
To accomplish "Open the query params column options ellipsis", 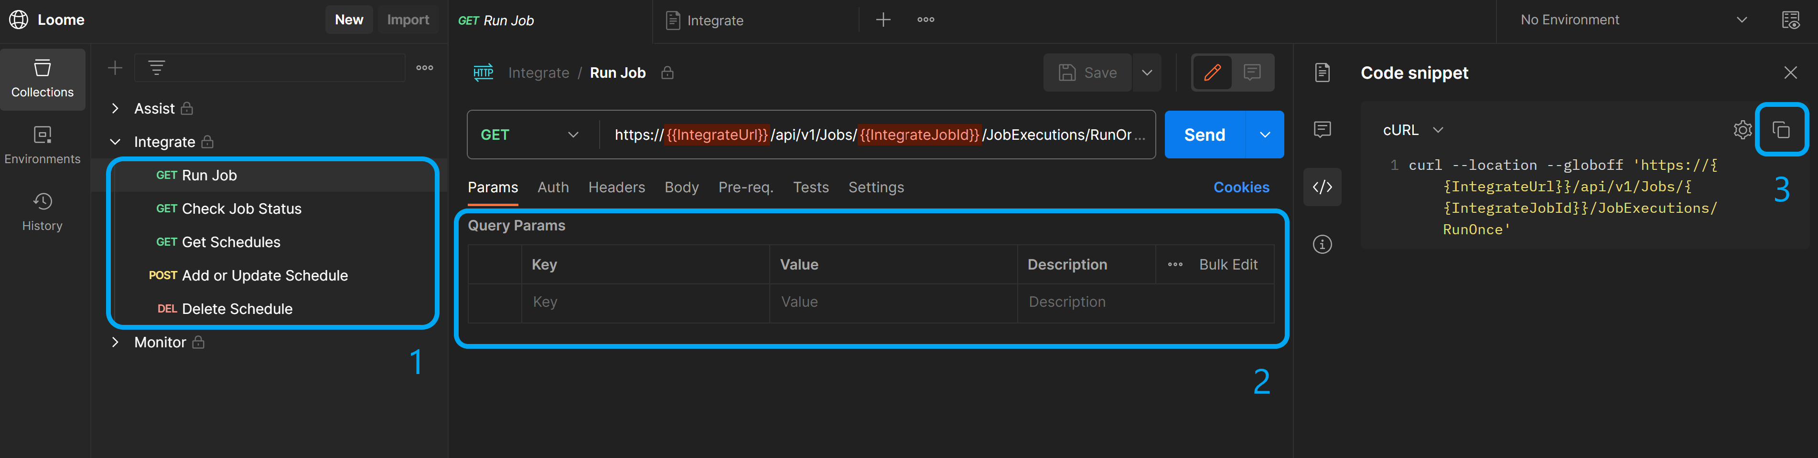I will tap(1175, 265).
